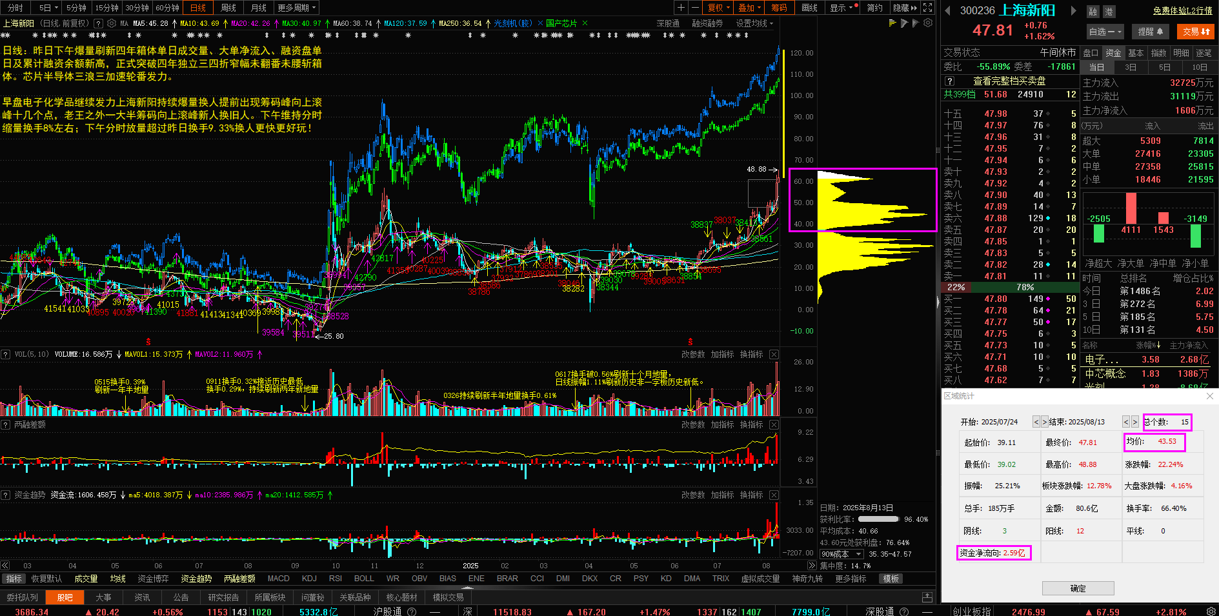The height and width of the screenshot is (616, 1219).
Task: Select the 3日 fund flow tab
Action: point(1131,67)
